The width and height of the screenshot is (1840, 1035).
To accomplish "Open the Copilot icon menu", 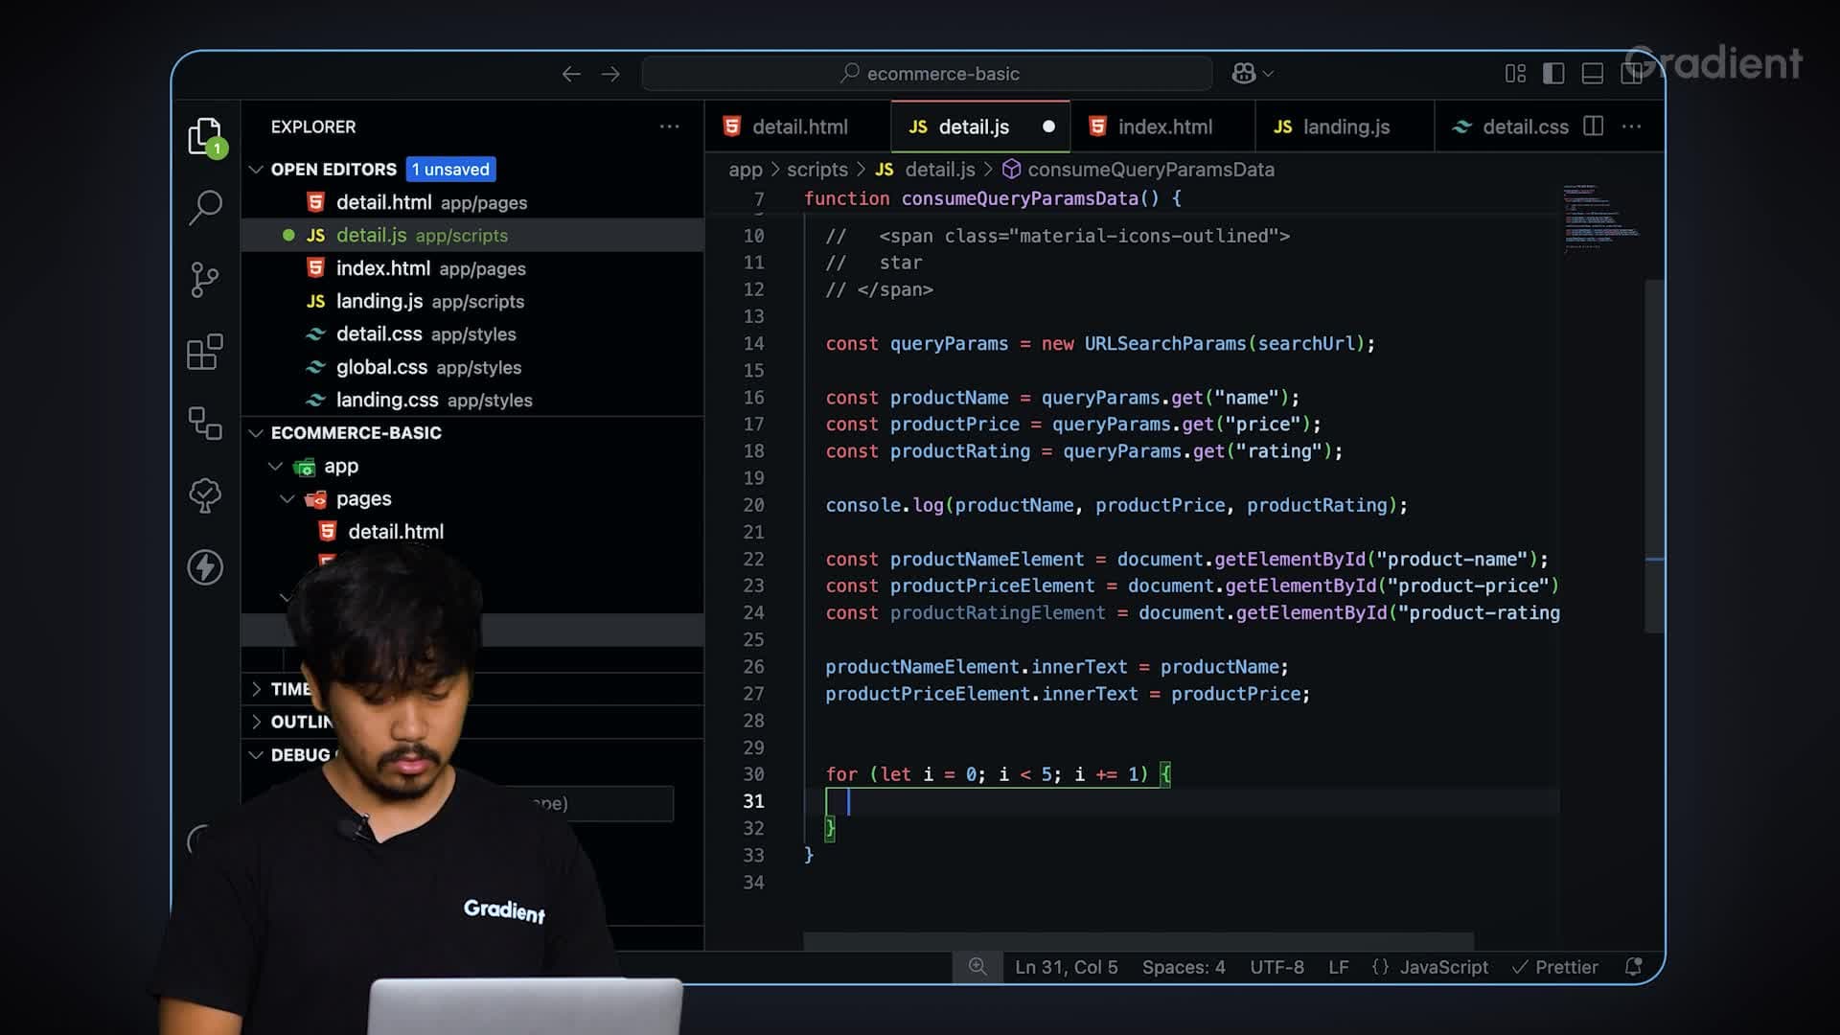I will 1253,74.
